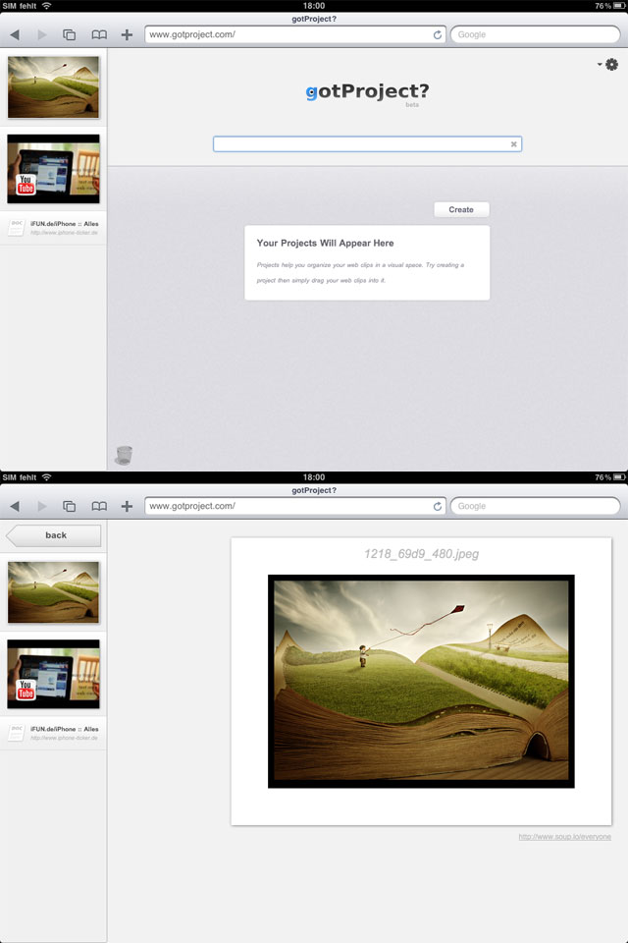Tap Safari back arrow in bottom screenshot
Image resolution: width=628 pixels, height=943 pixels.
click(15, 507)
